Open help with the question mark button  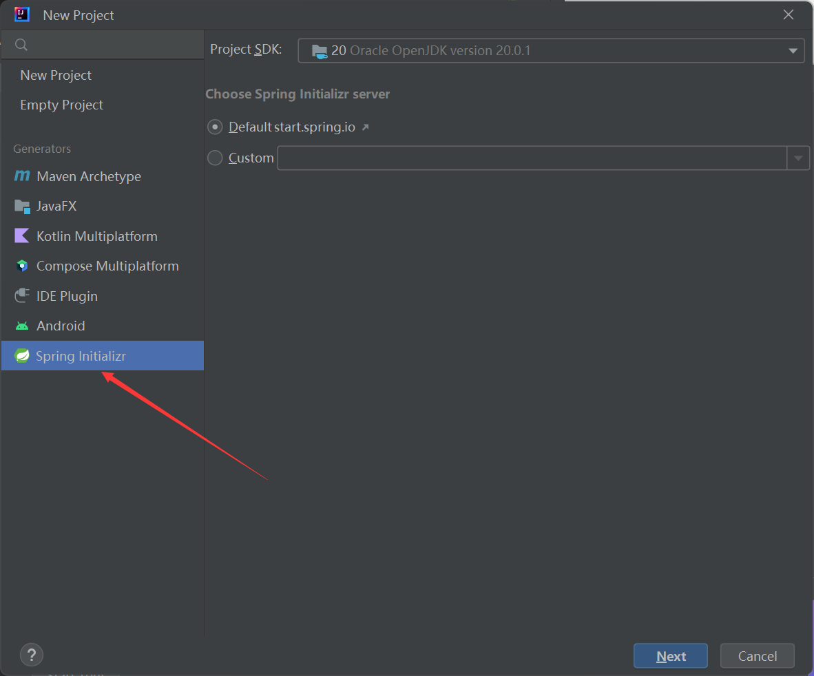click(31, 655)
